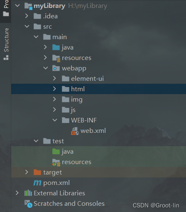Image resolution: width=186 pixels, height=212 pixels.
Task: Expand the js folder arrow
Action: (54, 110)
